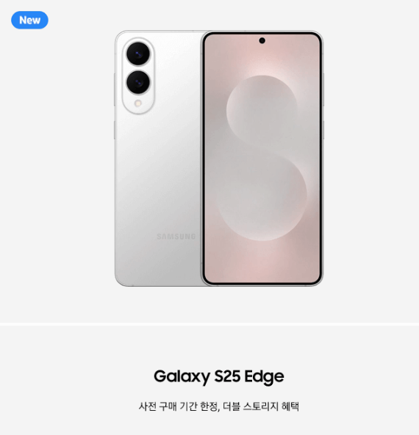Select the silver phone back view image

pyautogui.click(x=159, y=158)
